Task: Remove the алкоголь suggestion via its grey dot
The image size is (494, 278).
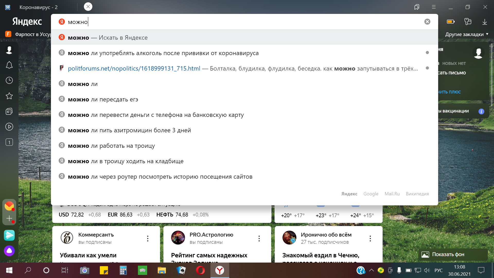Action: tap(427, 53)
